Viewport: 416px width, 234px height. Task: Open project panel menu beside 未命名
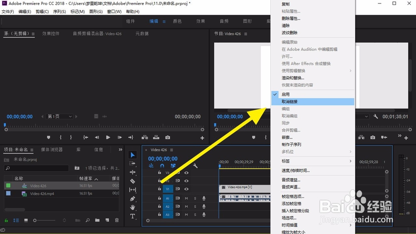pos(32,150)
